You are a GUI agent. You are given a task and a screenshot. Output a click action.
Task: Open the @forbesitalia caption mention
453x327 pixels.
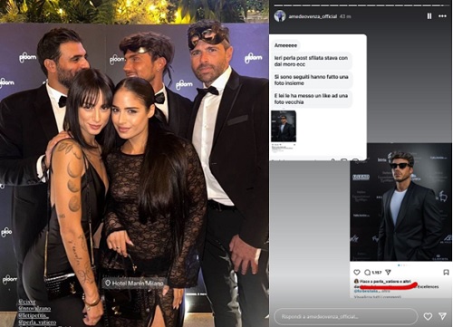point(365,292)
